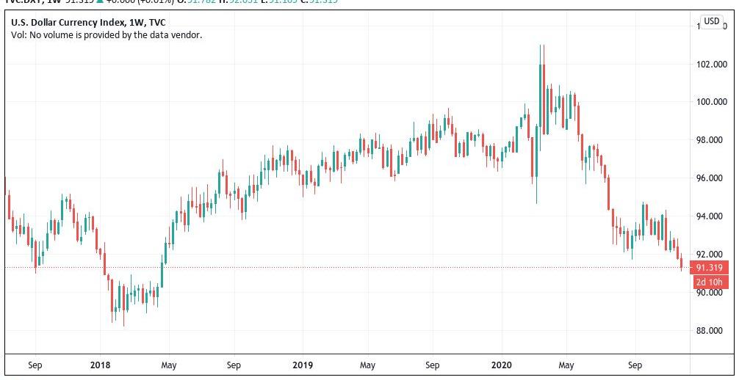Click the 88.000 price axis label
This screenshot has height=380, width=739.
(710, 331)
